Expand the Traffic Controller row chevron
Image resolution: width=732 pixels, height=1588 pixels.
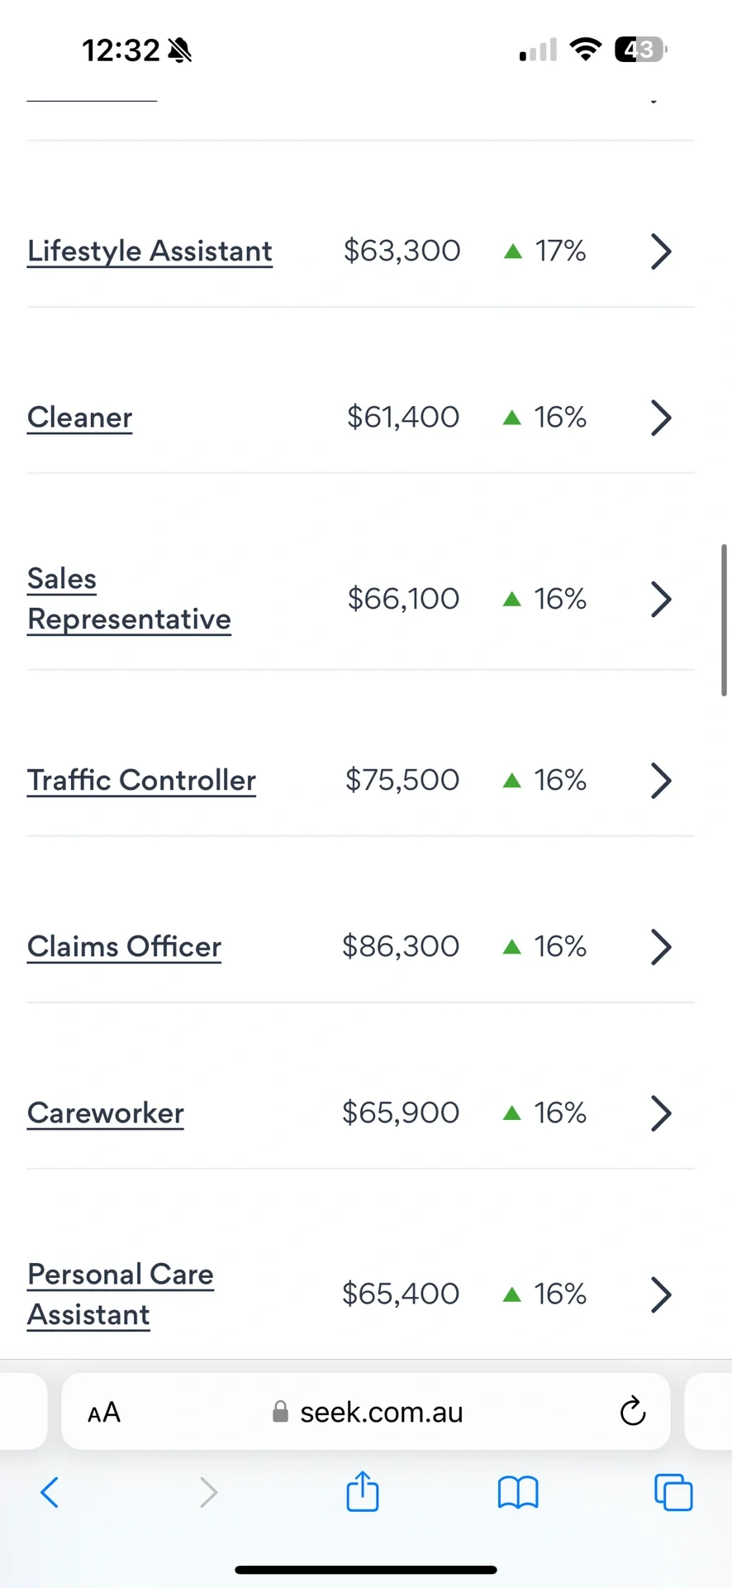click(661, 780)
